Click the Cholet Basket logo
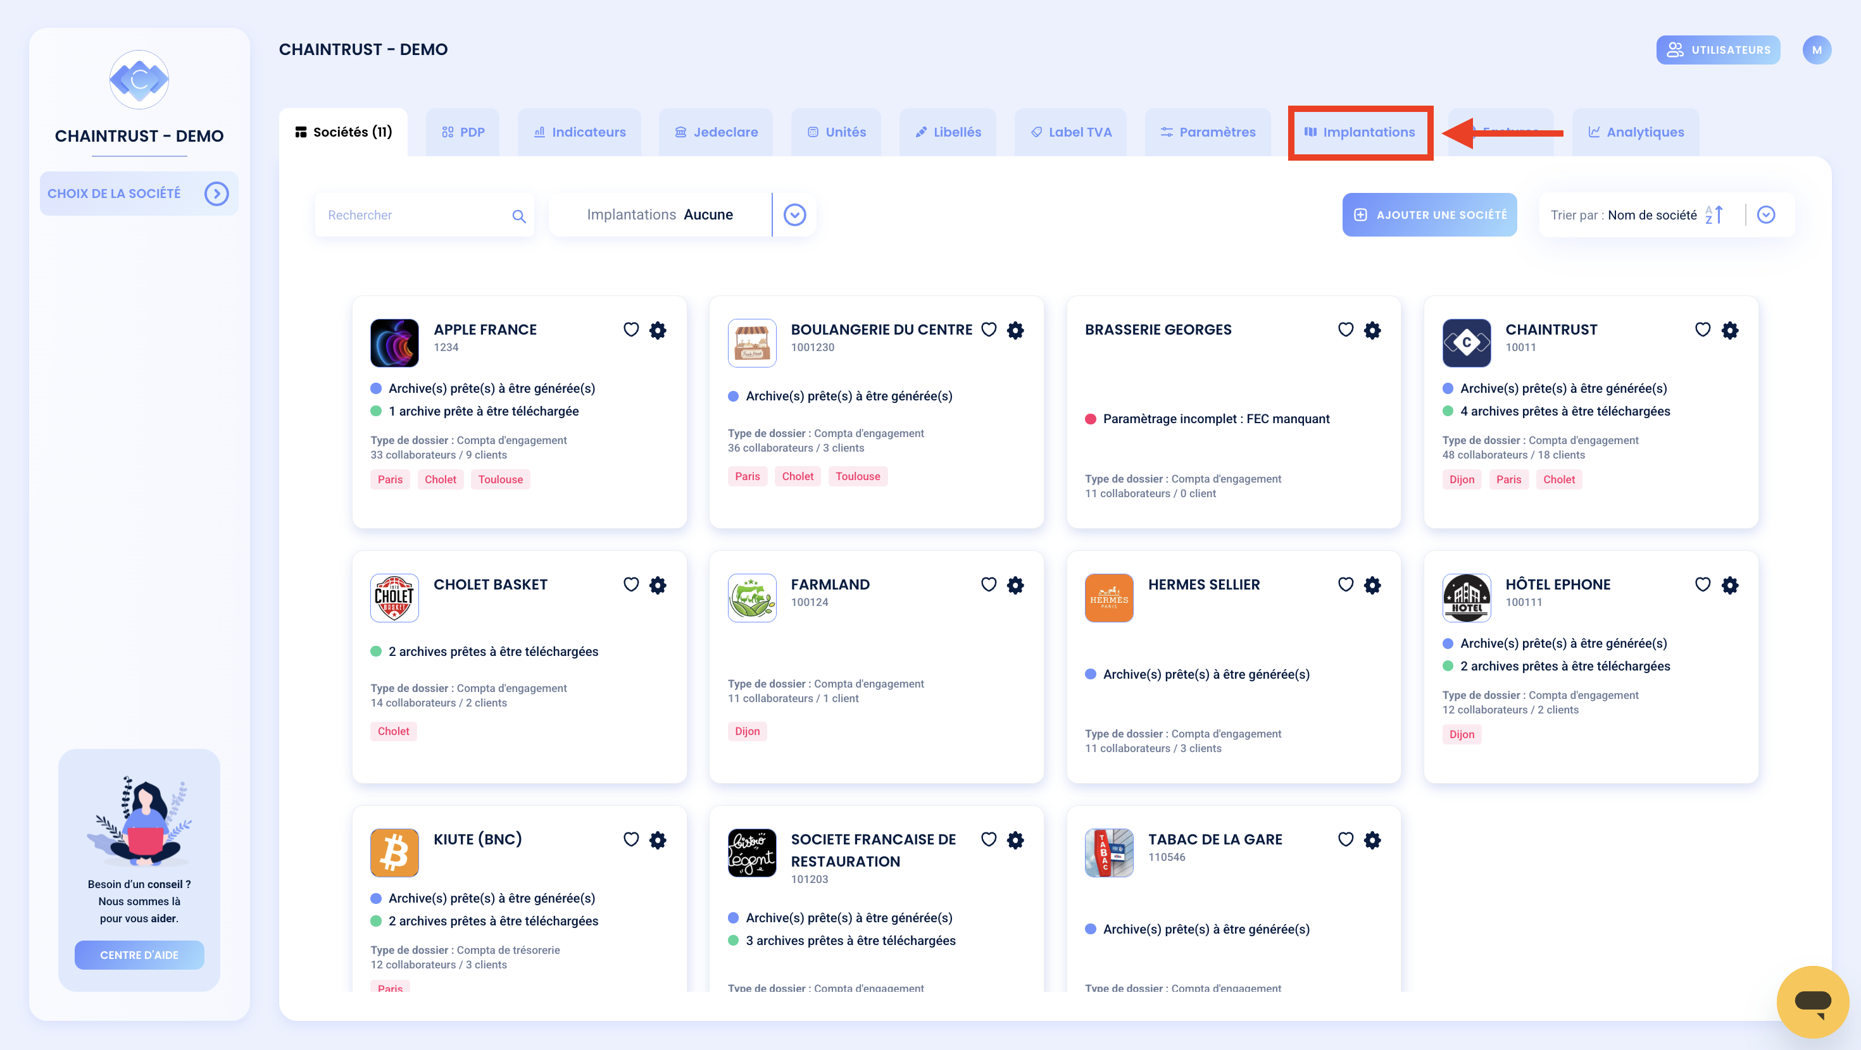This screenshot has width=1861, height=1050. [x=394, y=598]
